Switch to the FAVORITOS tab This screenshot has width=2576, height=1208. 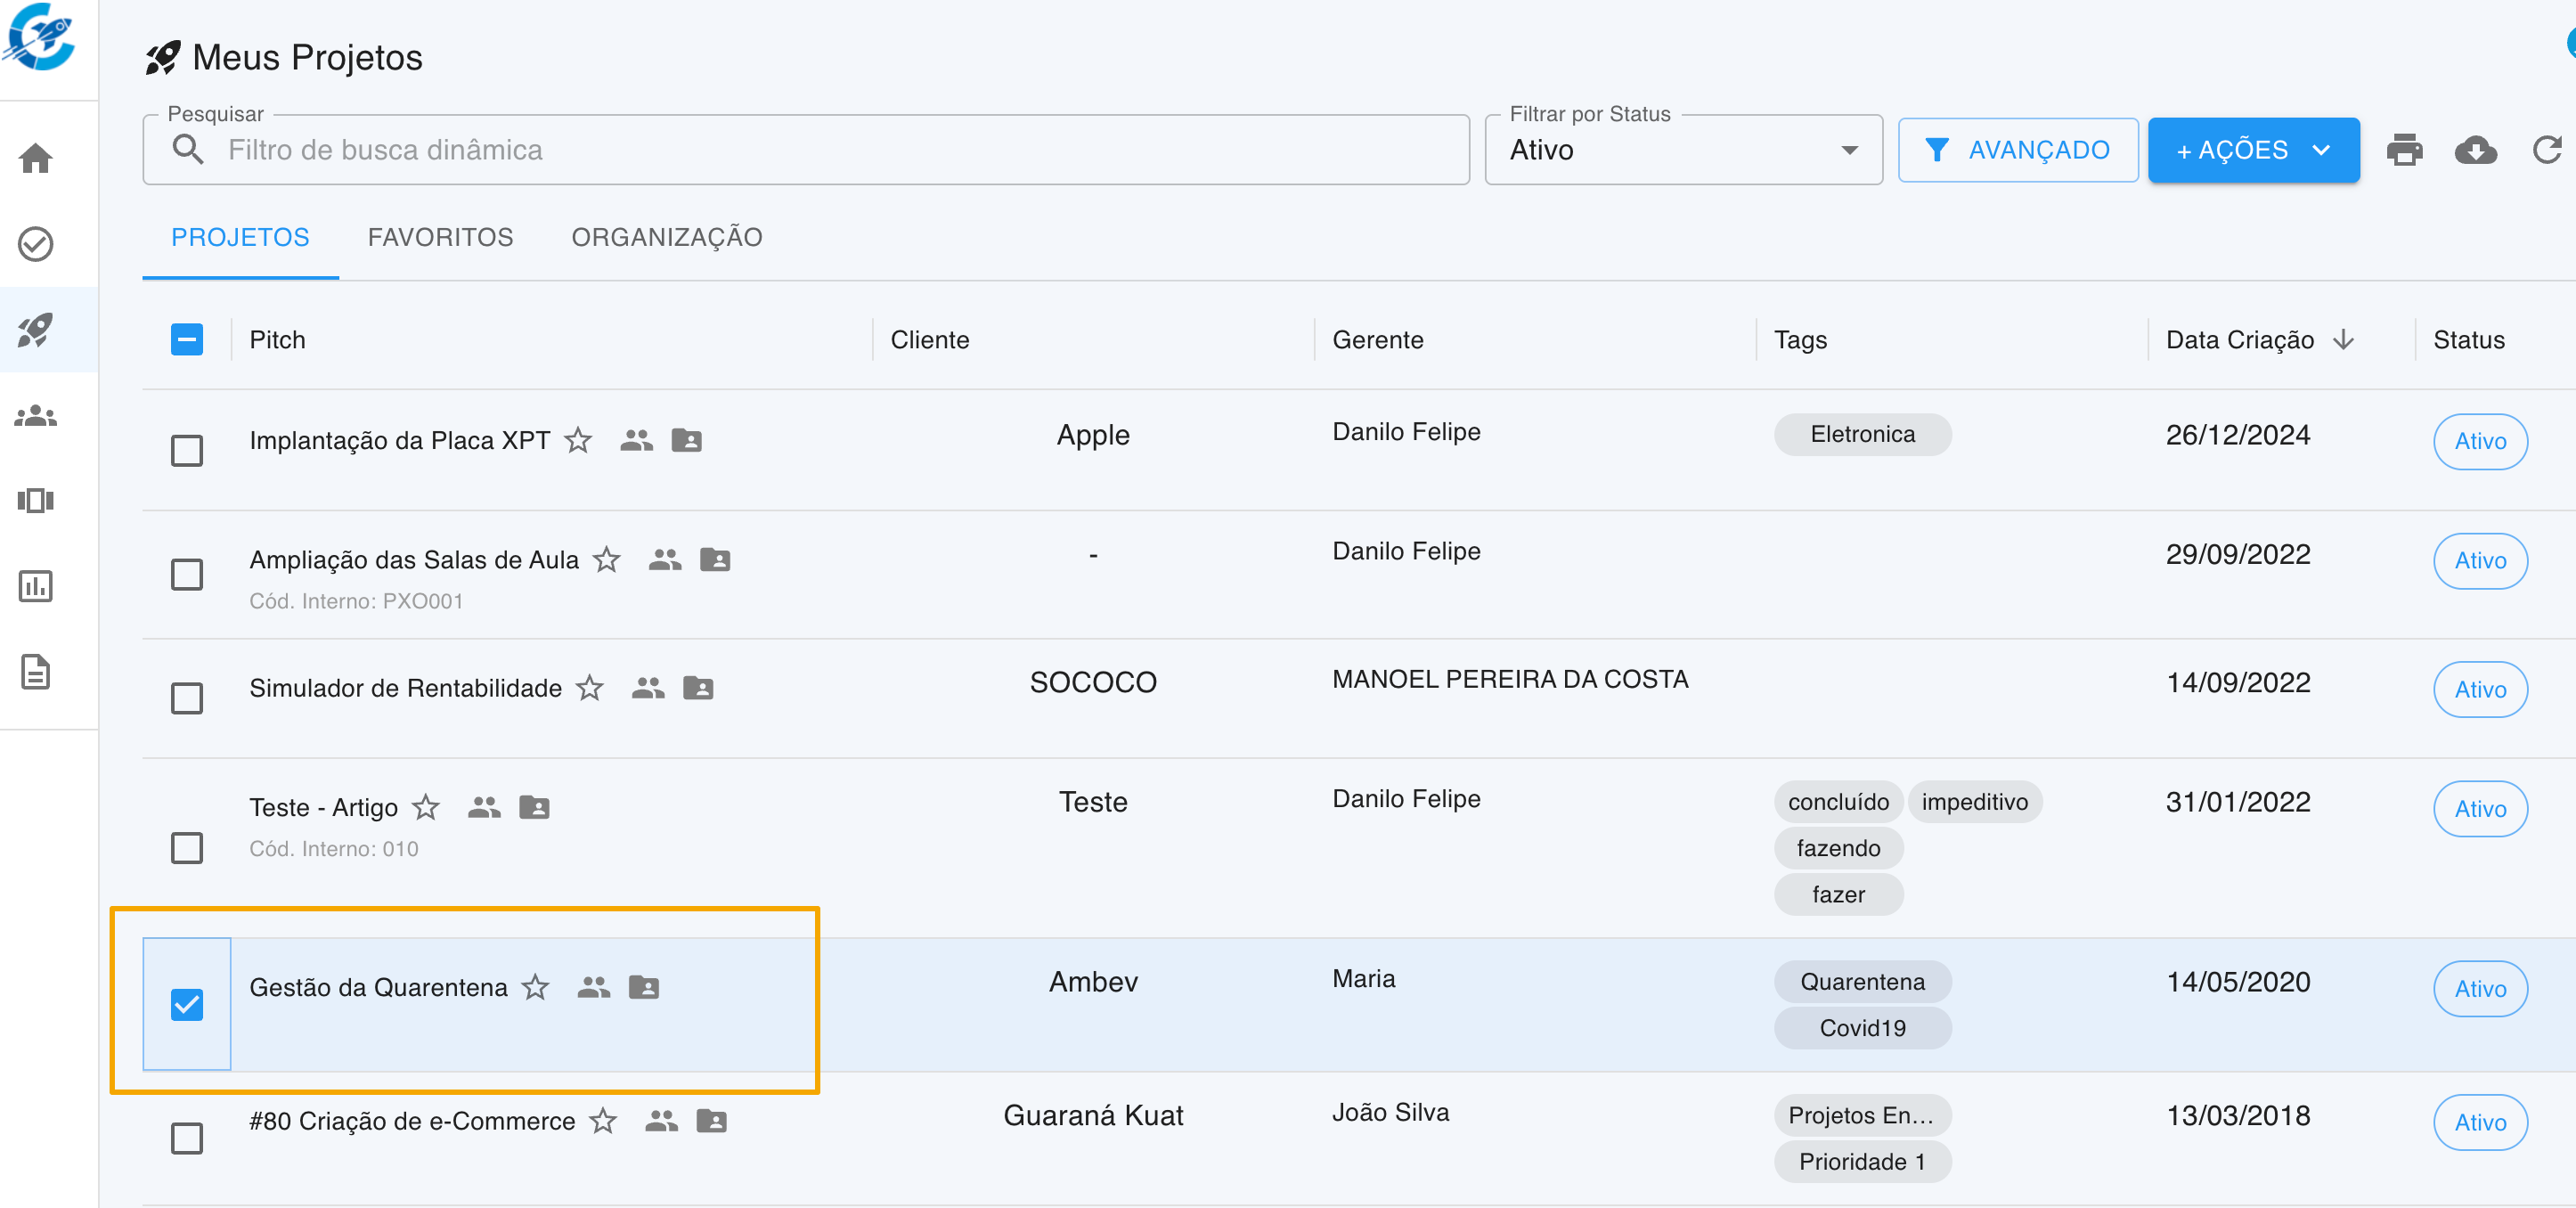coord(440,237)
